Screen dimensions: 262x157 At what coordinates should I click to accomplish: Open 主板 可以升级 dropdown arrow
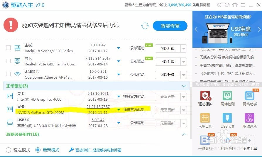coord(183,48)
